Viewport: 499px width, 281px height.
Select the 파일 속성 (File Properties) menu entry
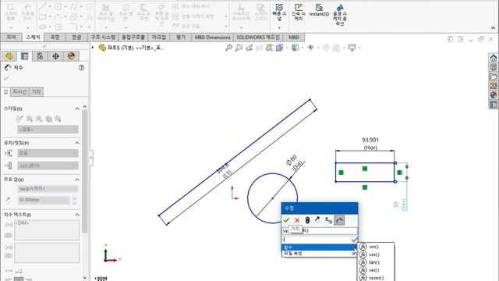(319, 254)
